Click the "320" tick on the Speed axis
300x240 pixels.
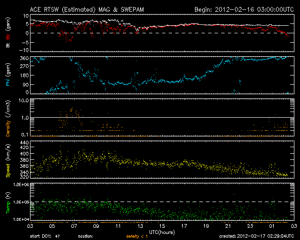[24, 176]
